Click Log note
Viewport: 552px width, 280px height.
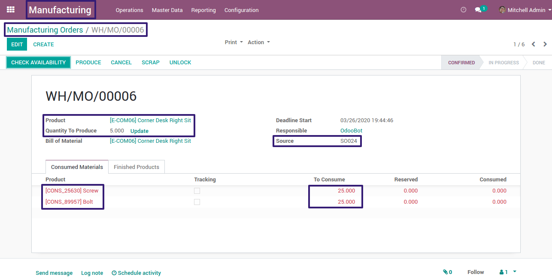pyautogui.click(x=92, y=273)
